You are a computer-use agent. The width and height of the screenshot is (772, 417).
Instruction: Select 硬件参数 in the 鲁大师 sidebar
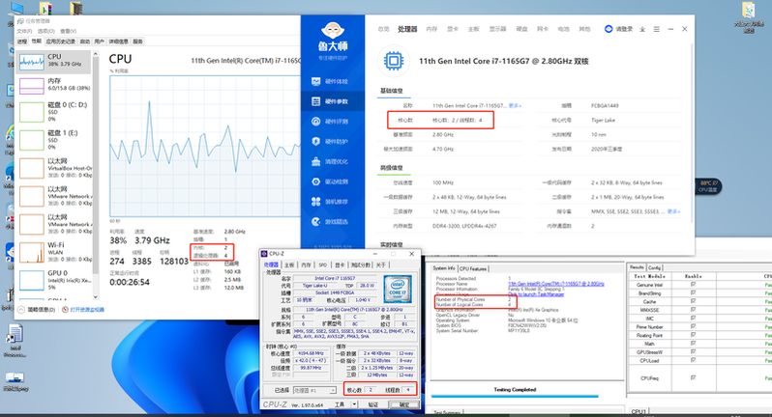click(x=333, y=101)
